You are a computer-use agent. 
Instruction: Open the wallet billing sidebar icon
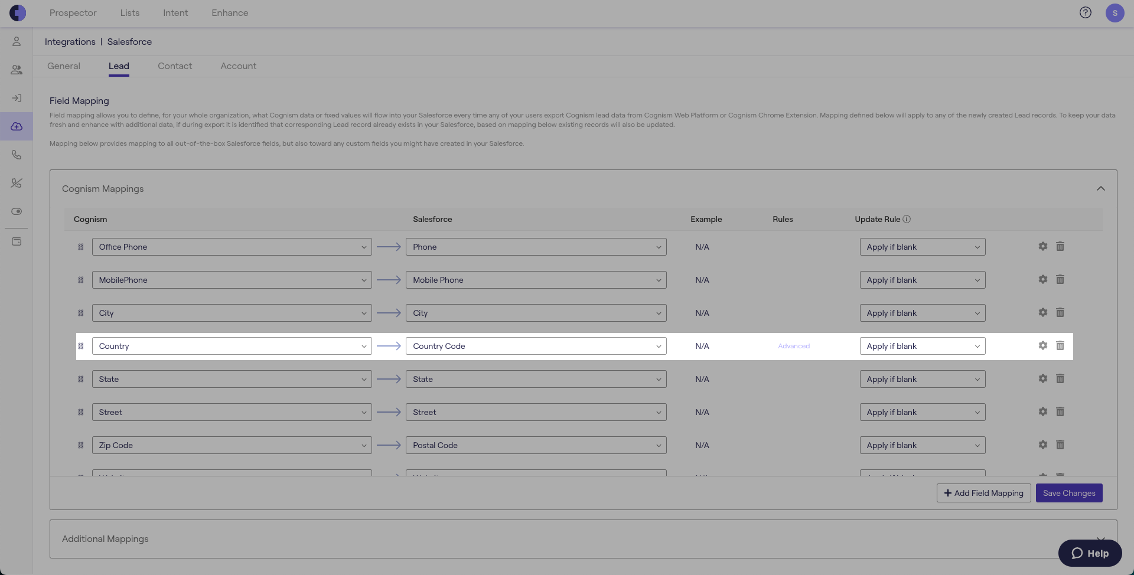17,241
